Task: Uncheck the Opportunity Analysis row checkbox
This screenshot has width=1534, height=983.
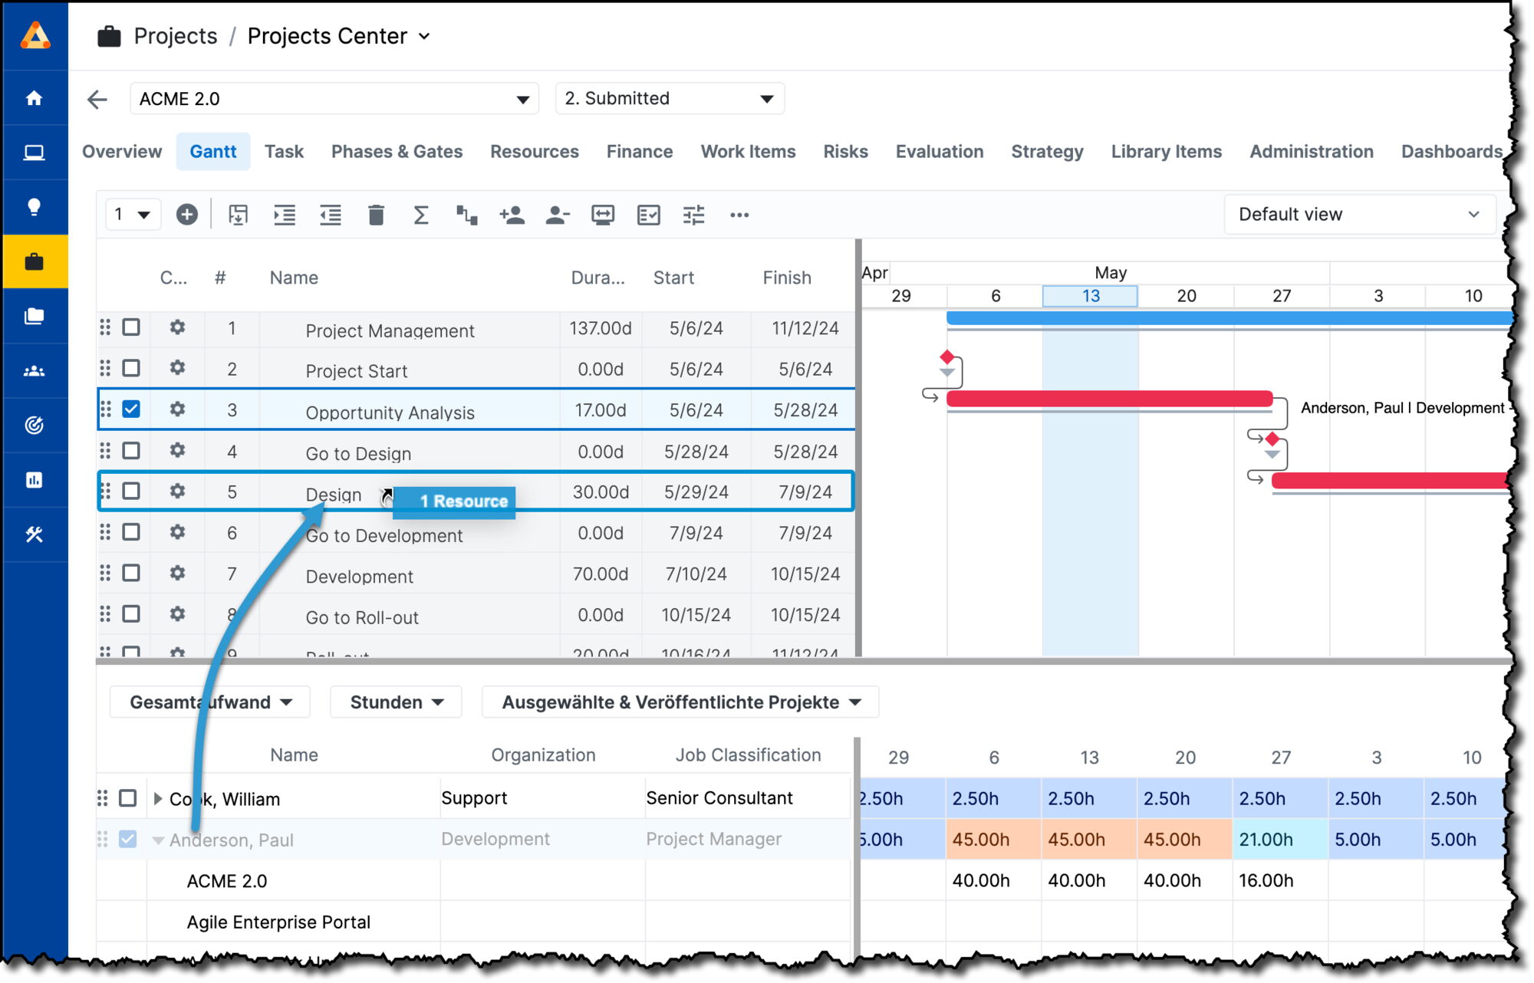Action: coord(131,409)
